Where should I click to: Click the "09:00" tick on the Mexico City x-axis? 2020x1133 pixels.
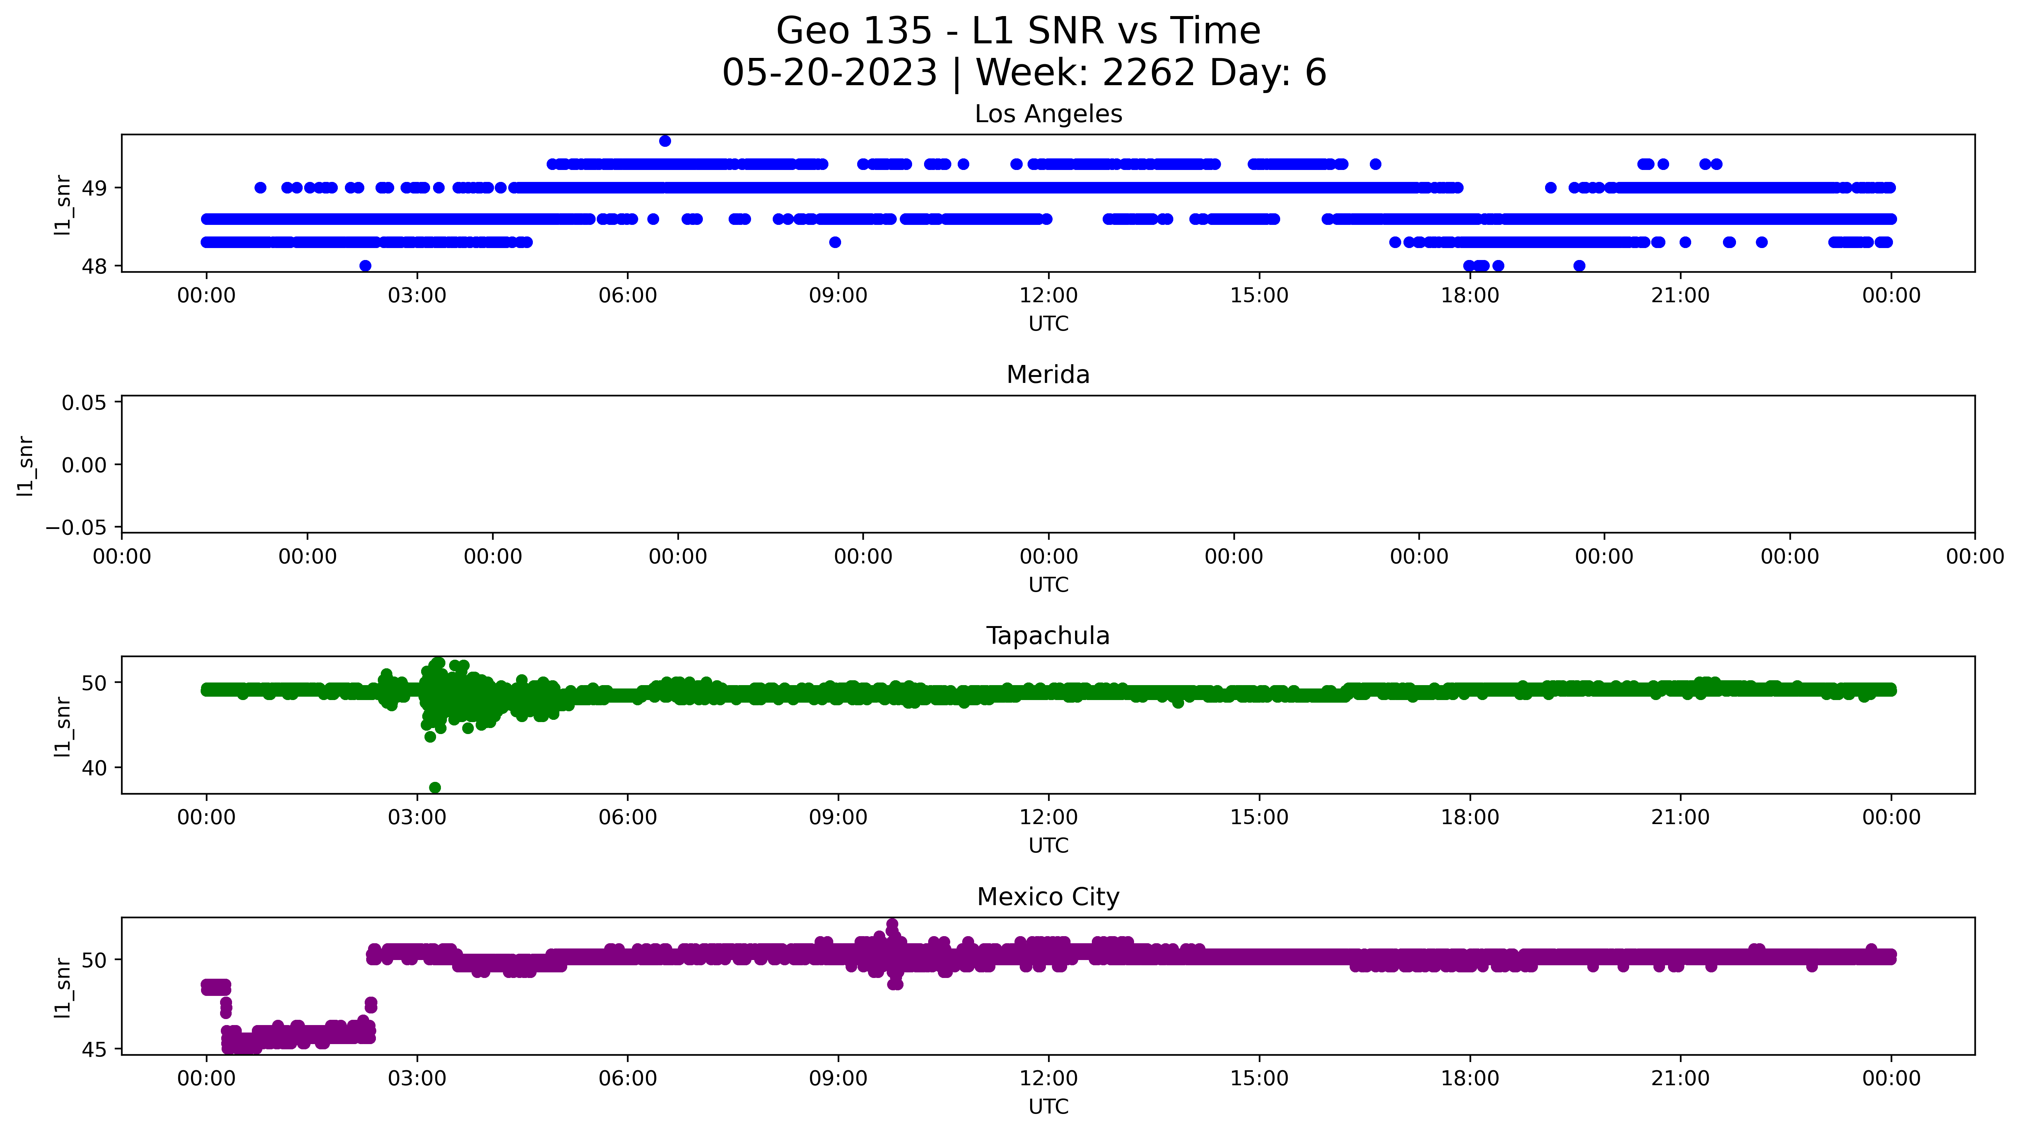(x=838, y=1079)
